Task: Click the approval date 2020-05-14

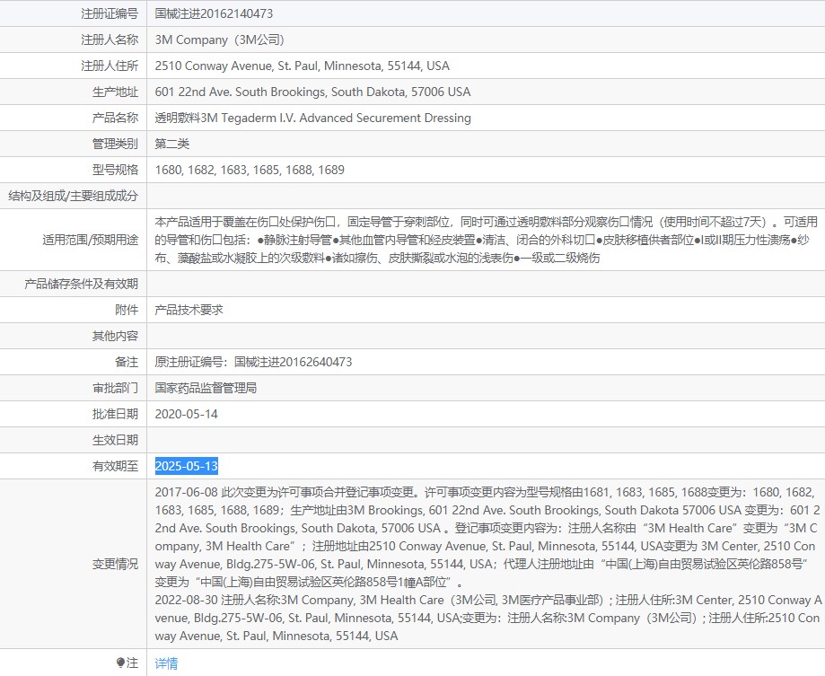Action: (x=186, y=414)
